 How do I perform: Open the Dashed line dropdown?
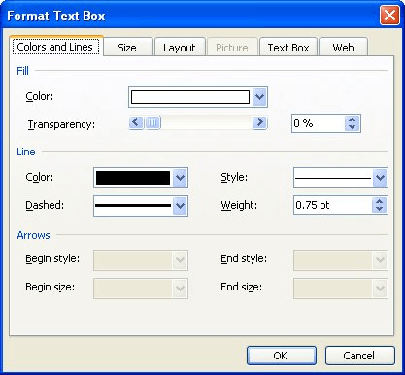click(x=180, y=205)
